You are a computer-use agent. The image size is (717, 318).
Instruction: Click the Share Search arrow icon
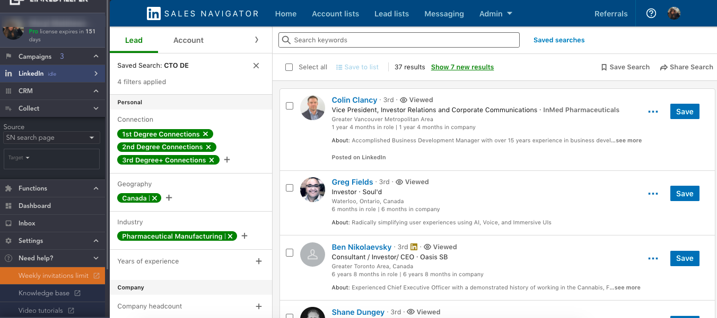point(663,67)
